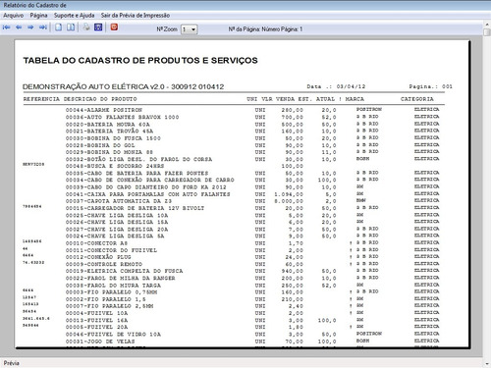Click the 'Prévia' status bar text

pos(12,363)
